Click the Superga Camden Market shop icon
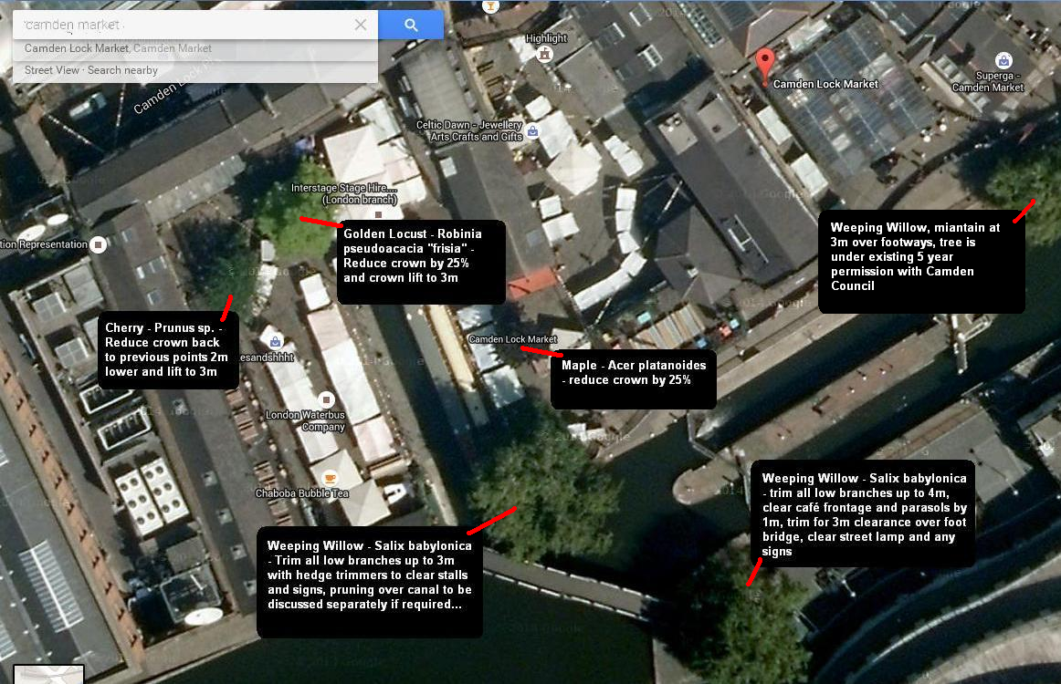 [1003, 61]
